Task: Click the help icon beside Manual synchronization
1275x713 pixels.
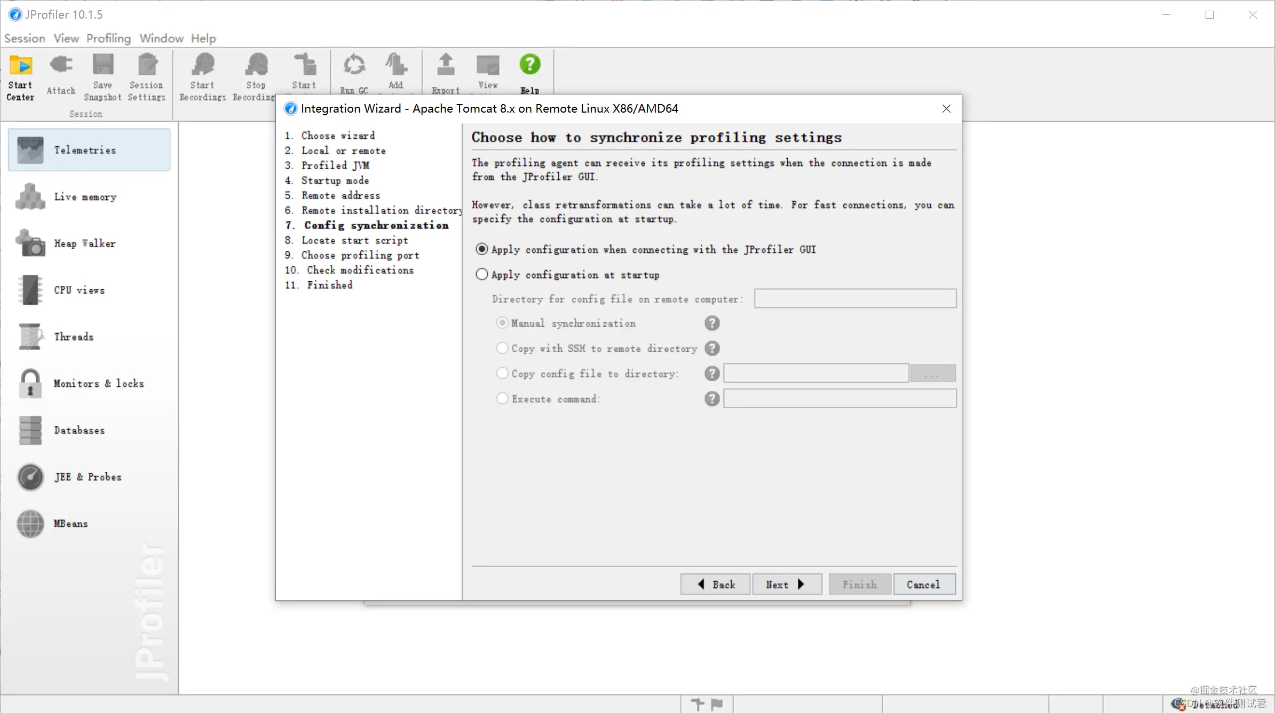Action: click(x=711, y=323)
